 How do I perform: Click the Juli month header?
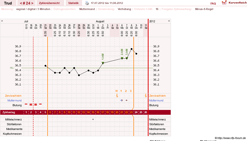pos(26,21)
